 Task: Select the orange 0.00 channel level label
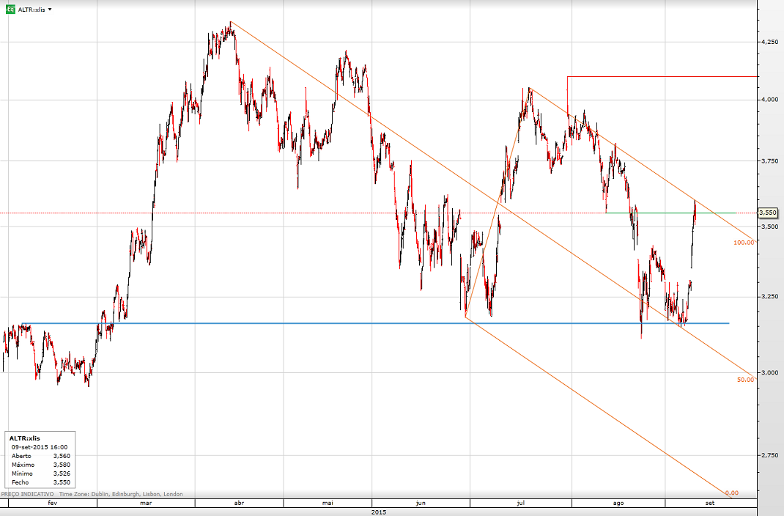tap(731, 493)
